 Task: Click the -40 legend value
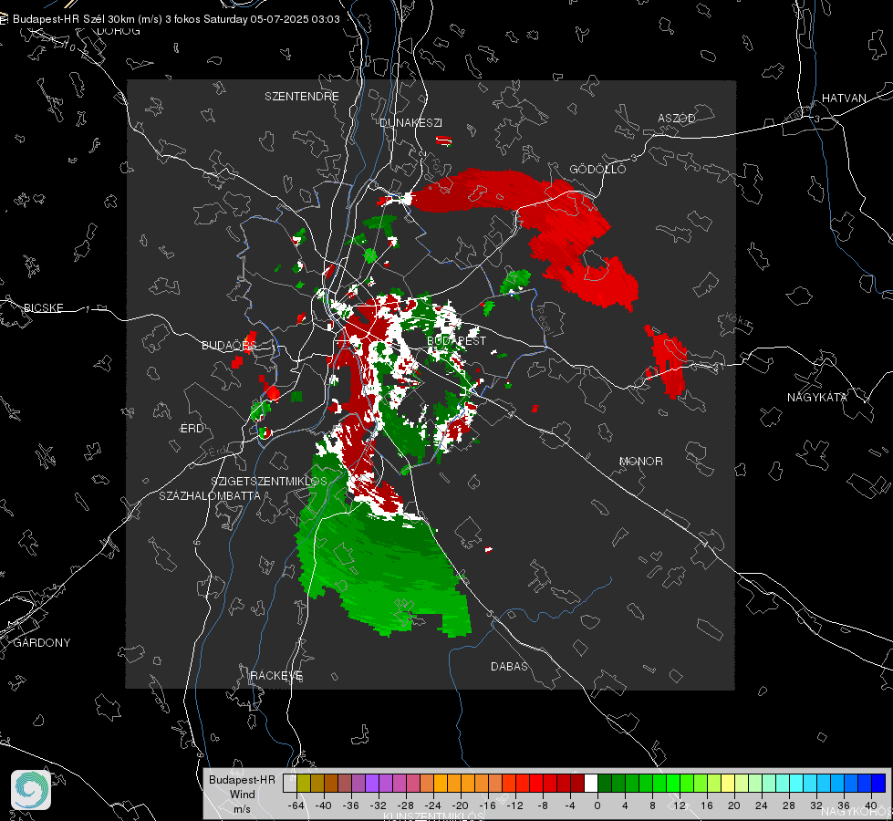tap(324, 805)
